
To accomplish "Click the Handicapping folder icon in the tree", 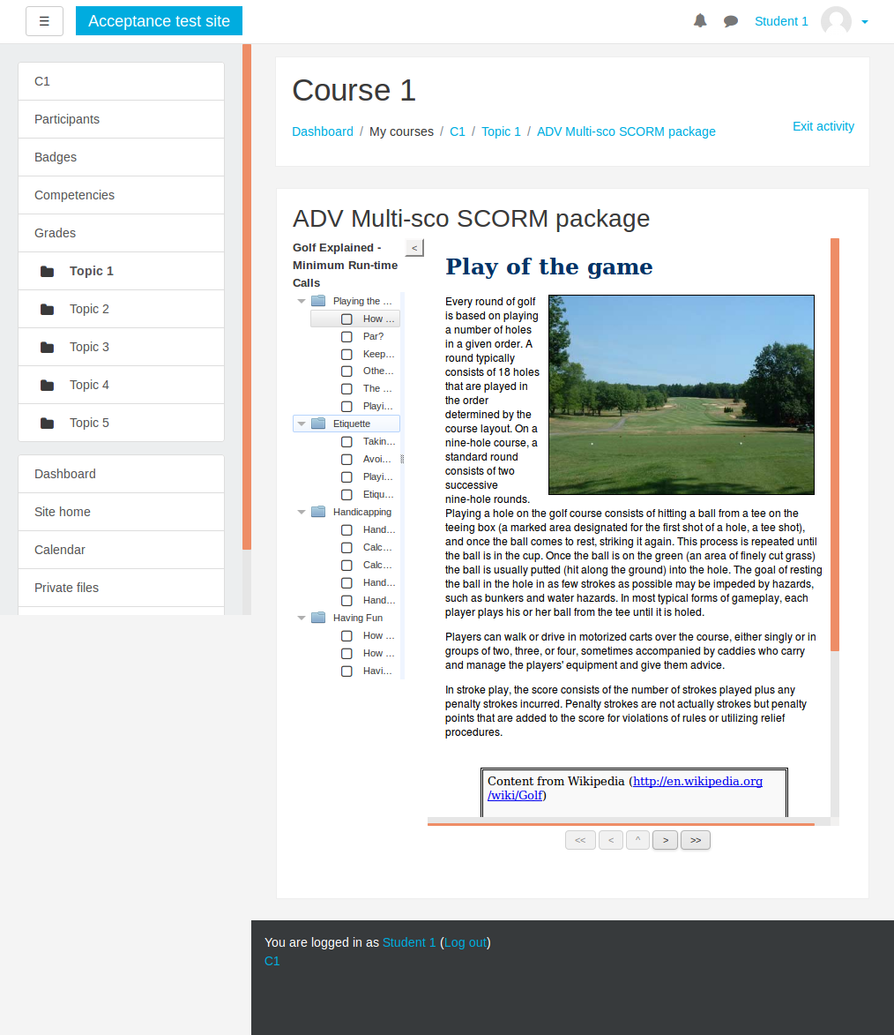I will [x=318, y=513].
